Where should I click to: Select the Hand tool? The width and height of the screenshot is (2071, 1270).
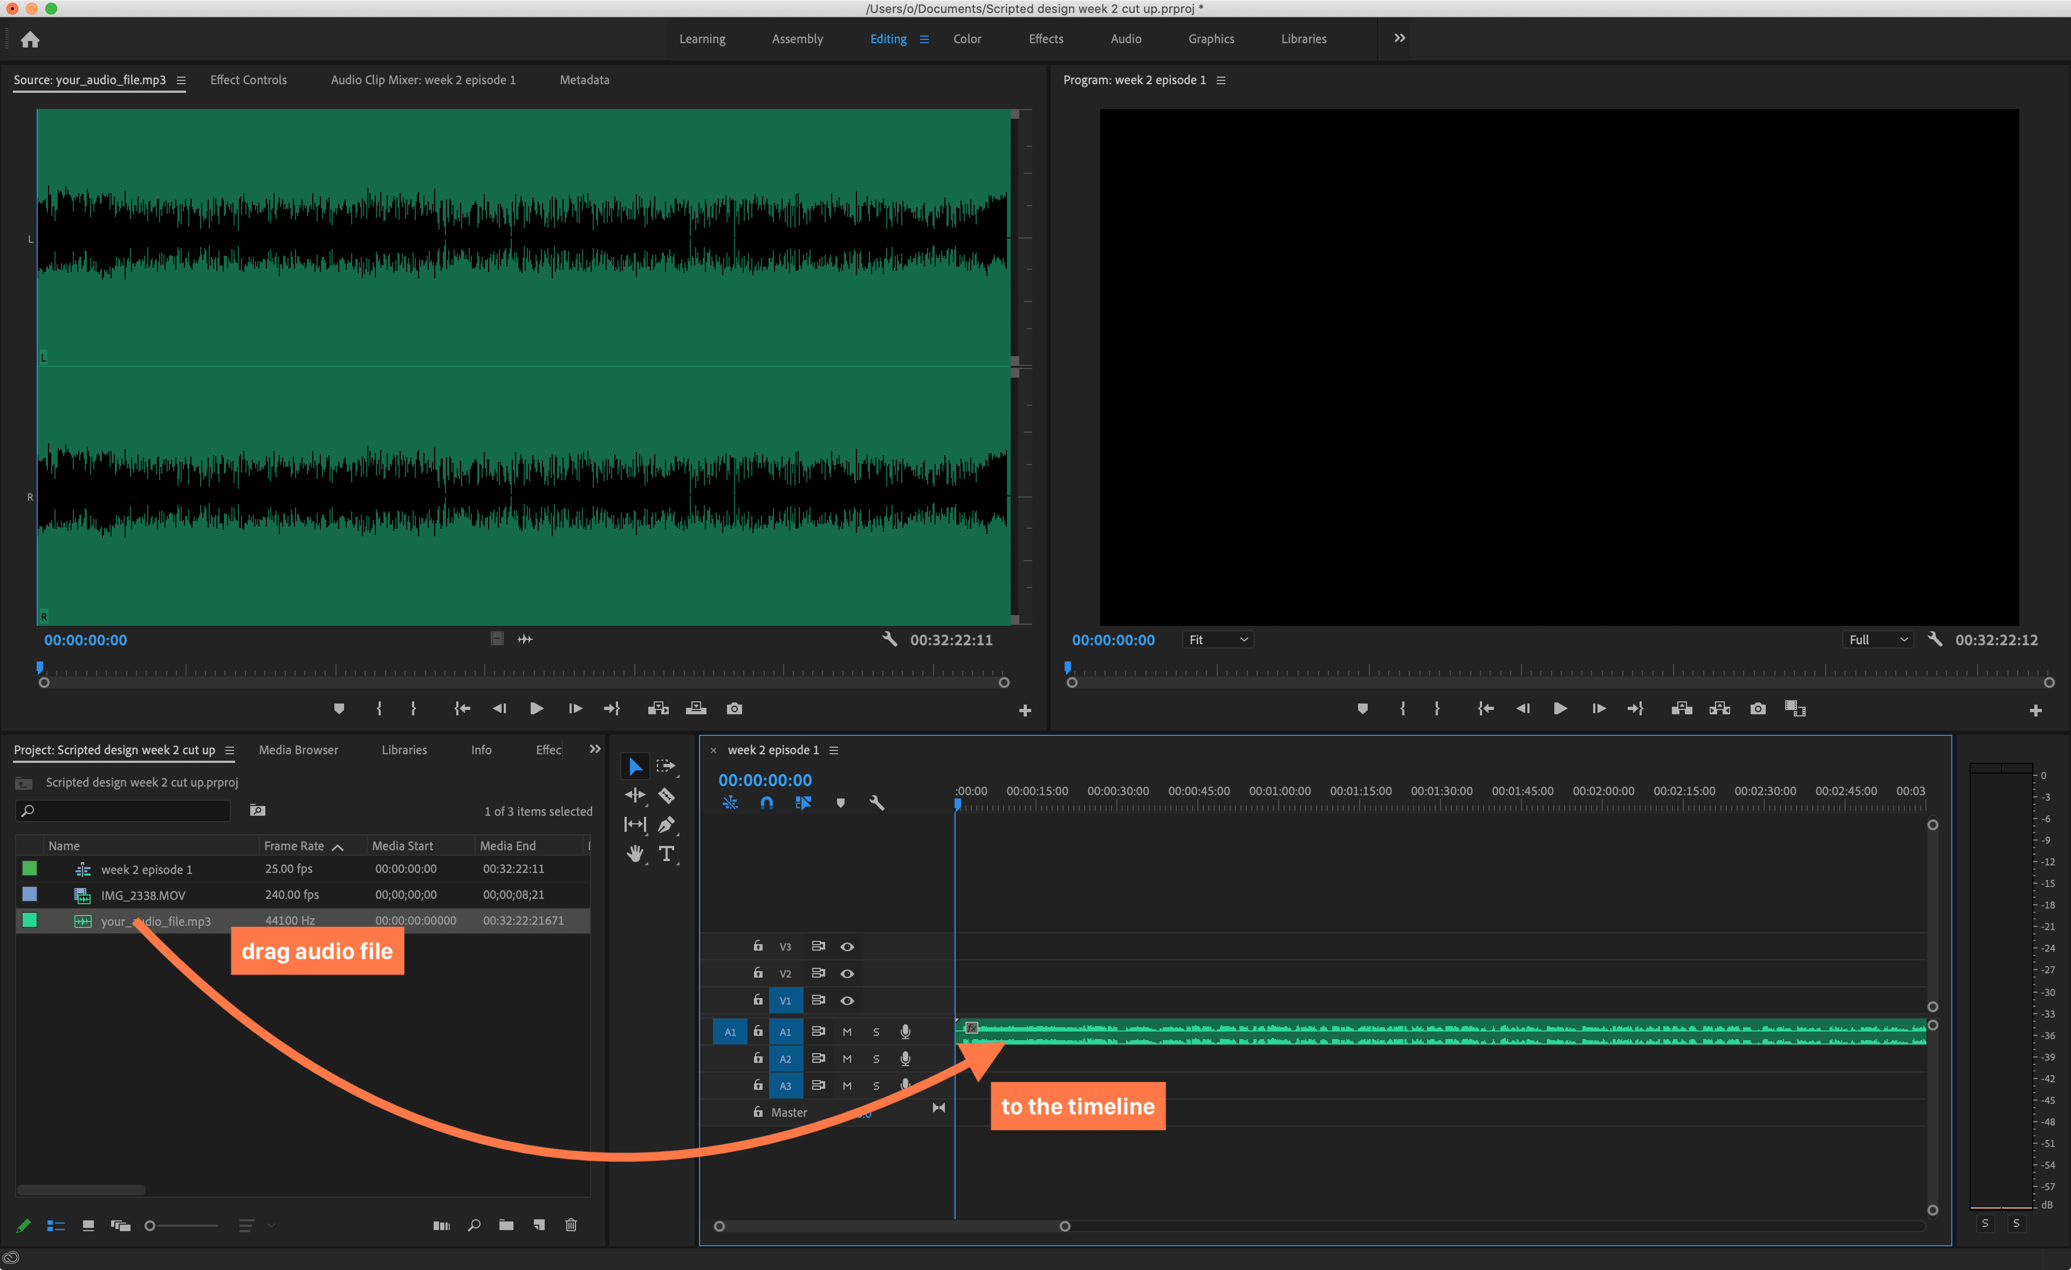pyautogui.click(x=635, y=854)
